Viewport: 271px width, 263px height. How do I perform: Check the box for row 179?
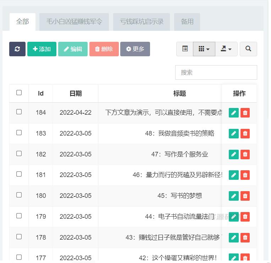coord(19,216)
